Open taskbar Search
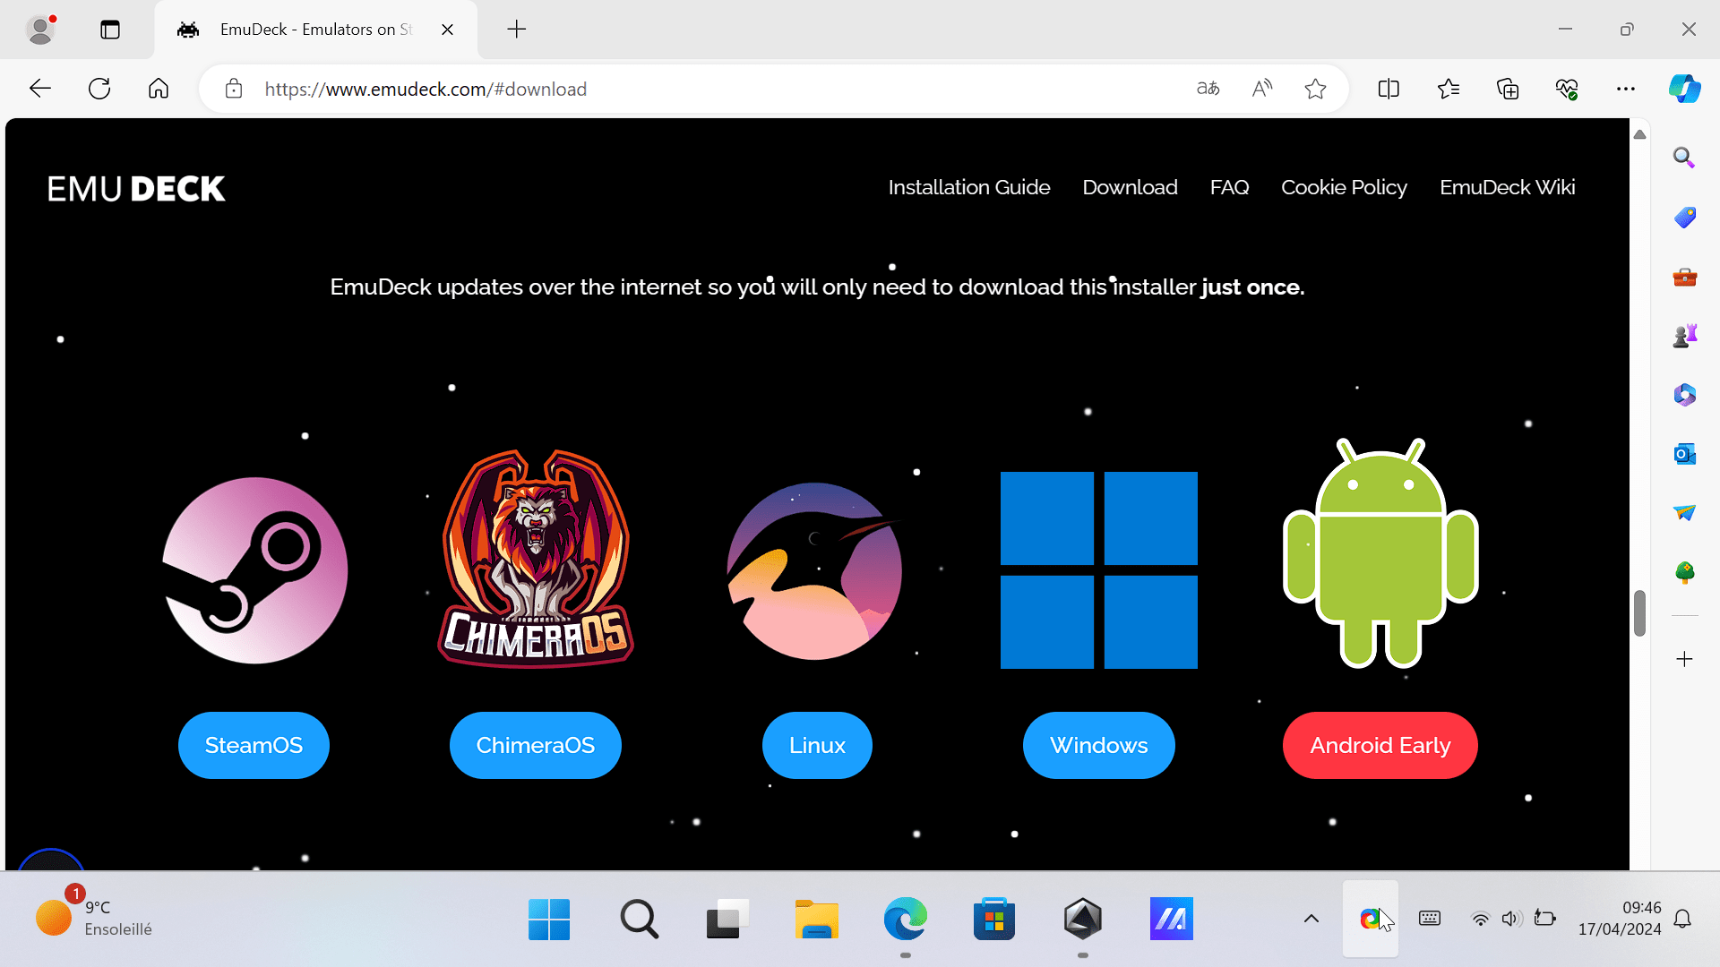The width and height of the screenshot is (1720, 967). click(x=639, y=919)
